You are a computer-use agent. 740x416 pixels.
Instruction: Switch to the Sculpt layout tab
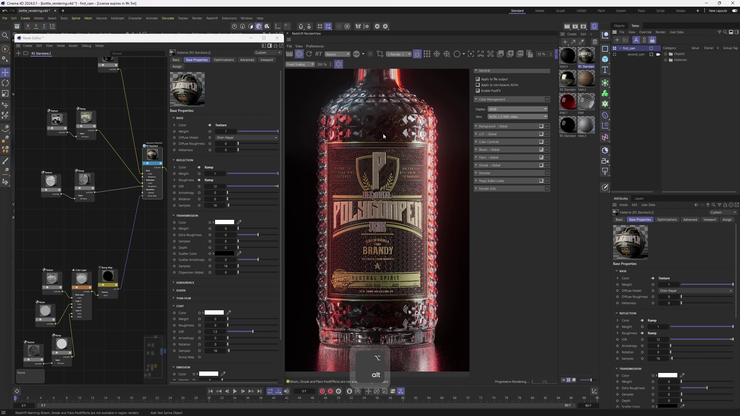[x=560, y=11]
